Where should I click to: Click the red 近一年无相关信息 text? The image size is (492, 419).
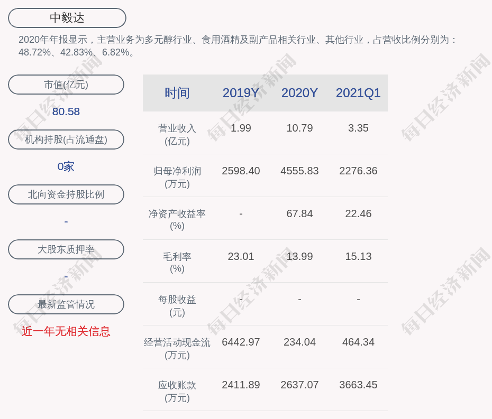click(66, 331)
